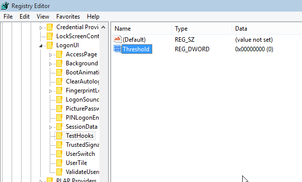The height and width of the screenshot is (182, 302).
Task: Click the (Default) string value icon
Action: click(118, 39)
